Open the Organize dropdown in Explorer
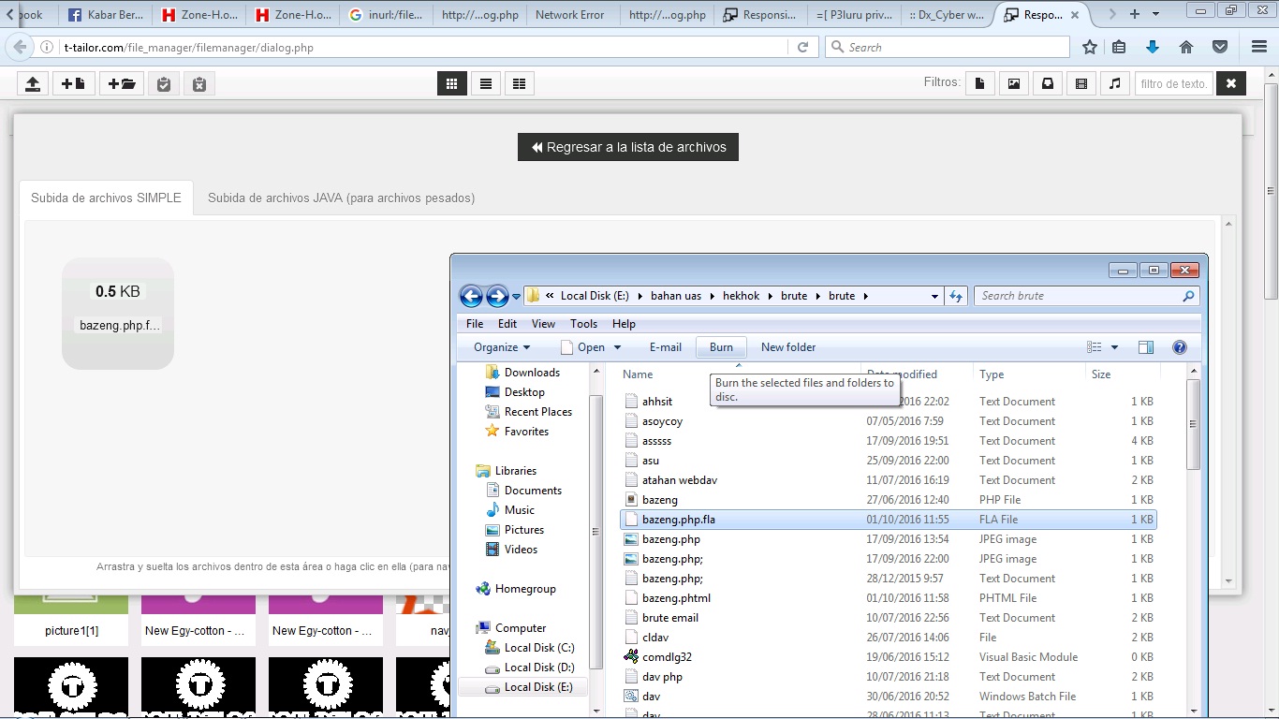Viewport: 1279px width, 719px height. (500, 347)
